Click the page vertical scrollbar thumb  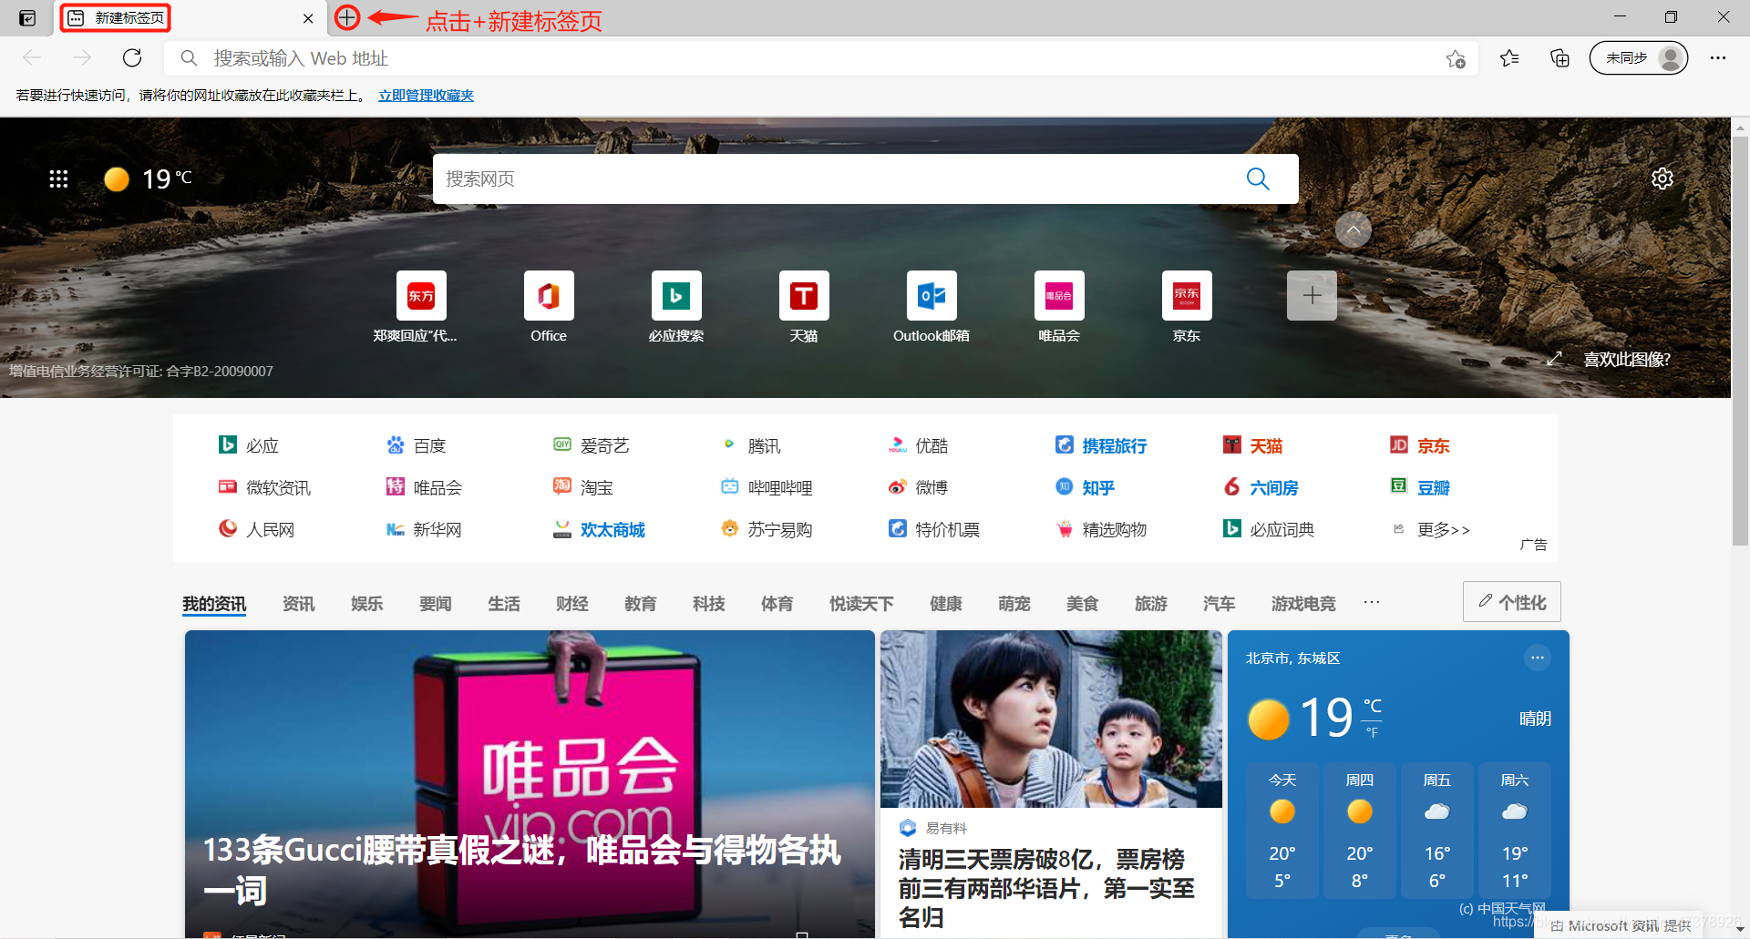click(x=1740, y=342)
